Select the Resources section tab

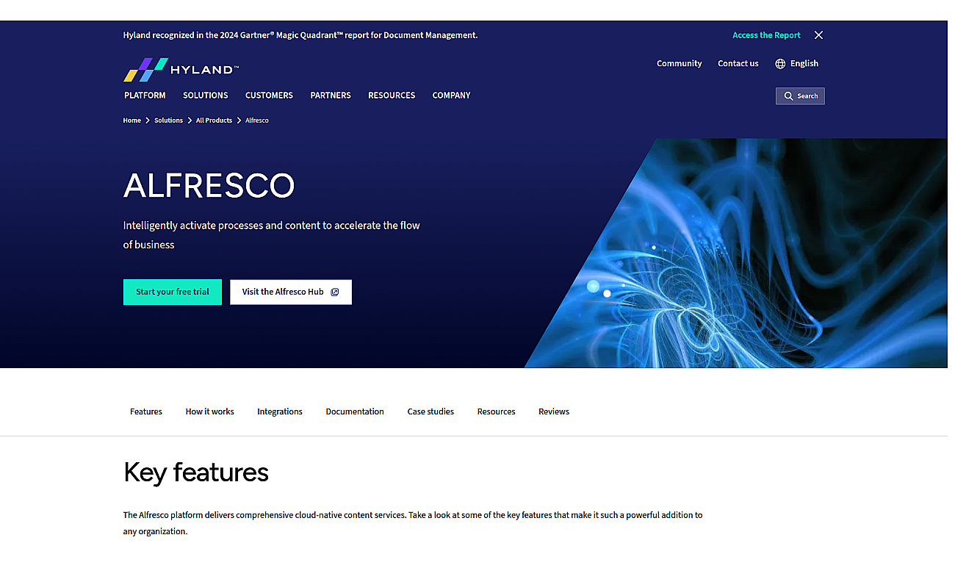[x=496, y=411]
